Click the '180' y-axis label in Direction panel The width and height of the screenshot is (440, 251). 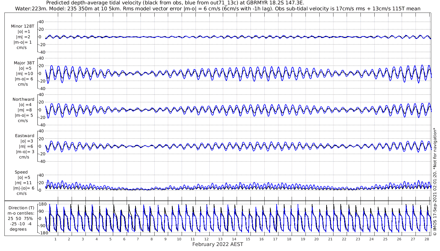pyautogui.click(x=43, y=204)
